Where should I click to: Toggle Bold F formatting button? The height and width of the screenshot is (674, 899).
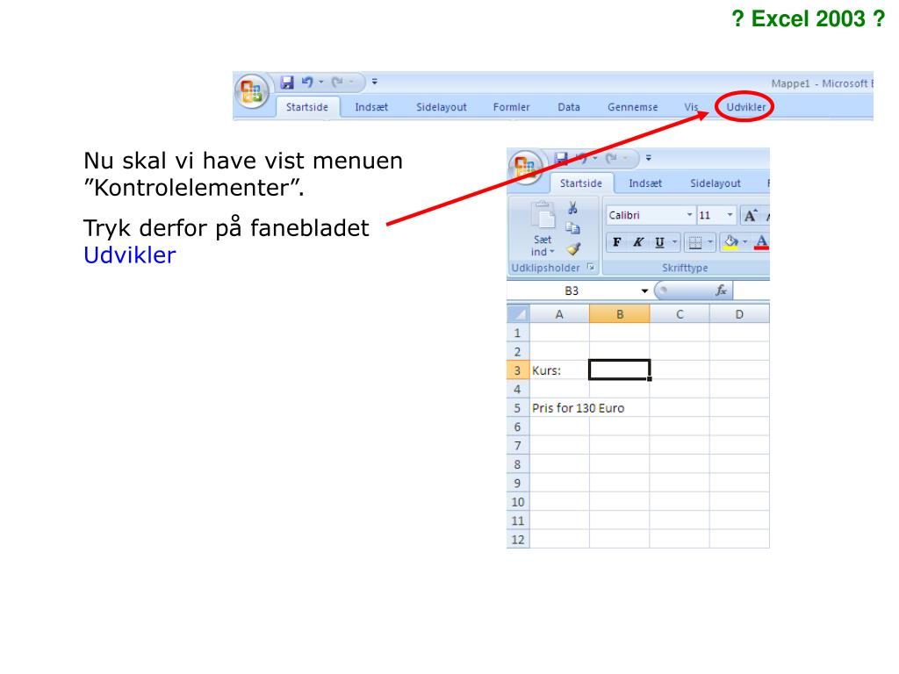(x=617, y=242)
